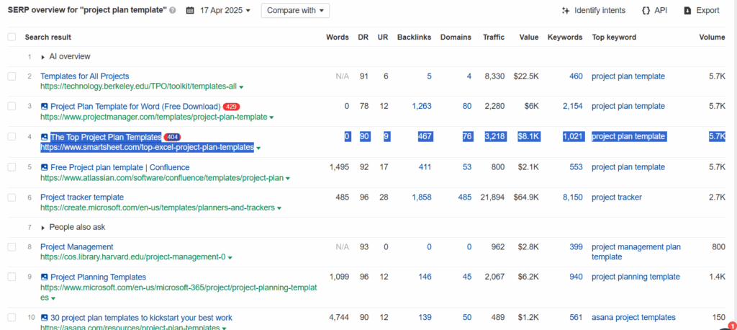Open dropdown arrow after create.microsoft.com URL

click(x=279, y=208)
